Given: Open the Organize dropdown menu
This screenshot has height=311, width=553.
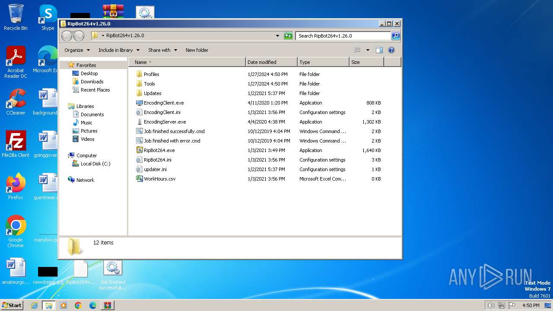Looking at the screenshot, I should [77, 50].
